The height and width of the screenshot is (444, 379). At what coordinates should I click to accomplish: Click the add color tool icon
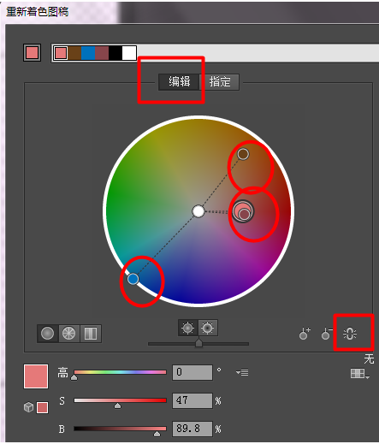[305, 334]
